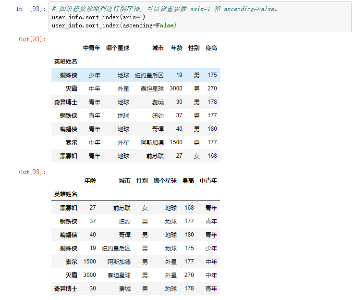Select the 索尔 row label in the first table
The height and width of the screenshot is (300, 354).
[x=72, y=142]
